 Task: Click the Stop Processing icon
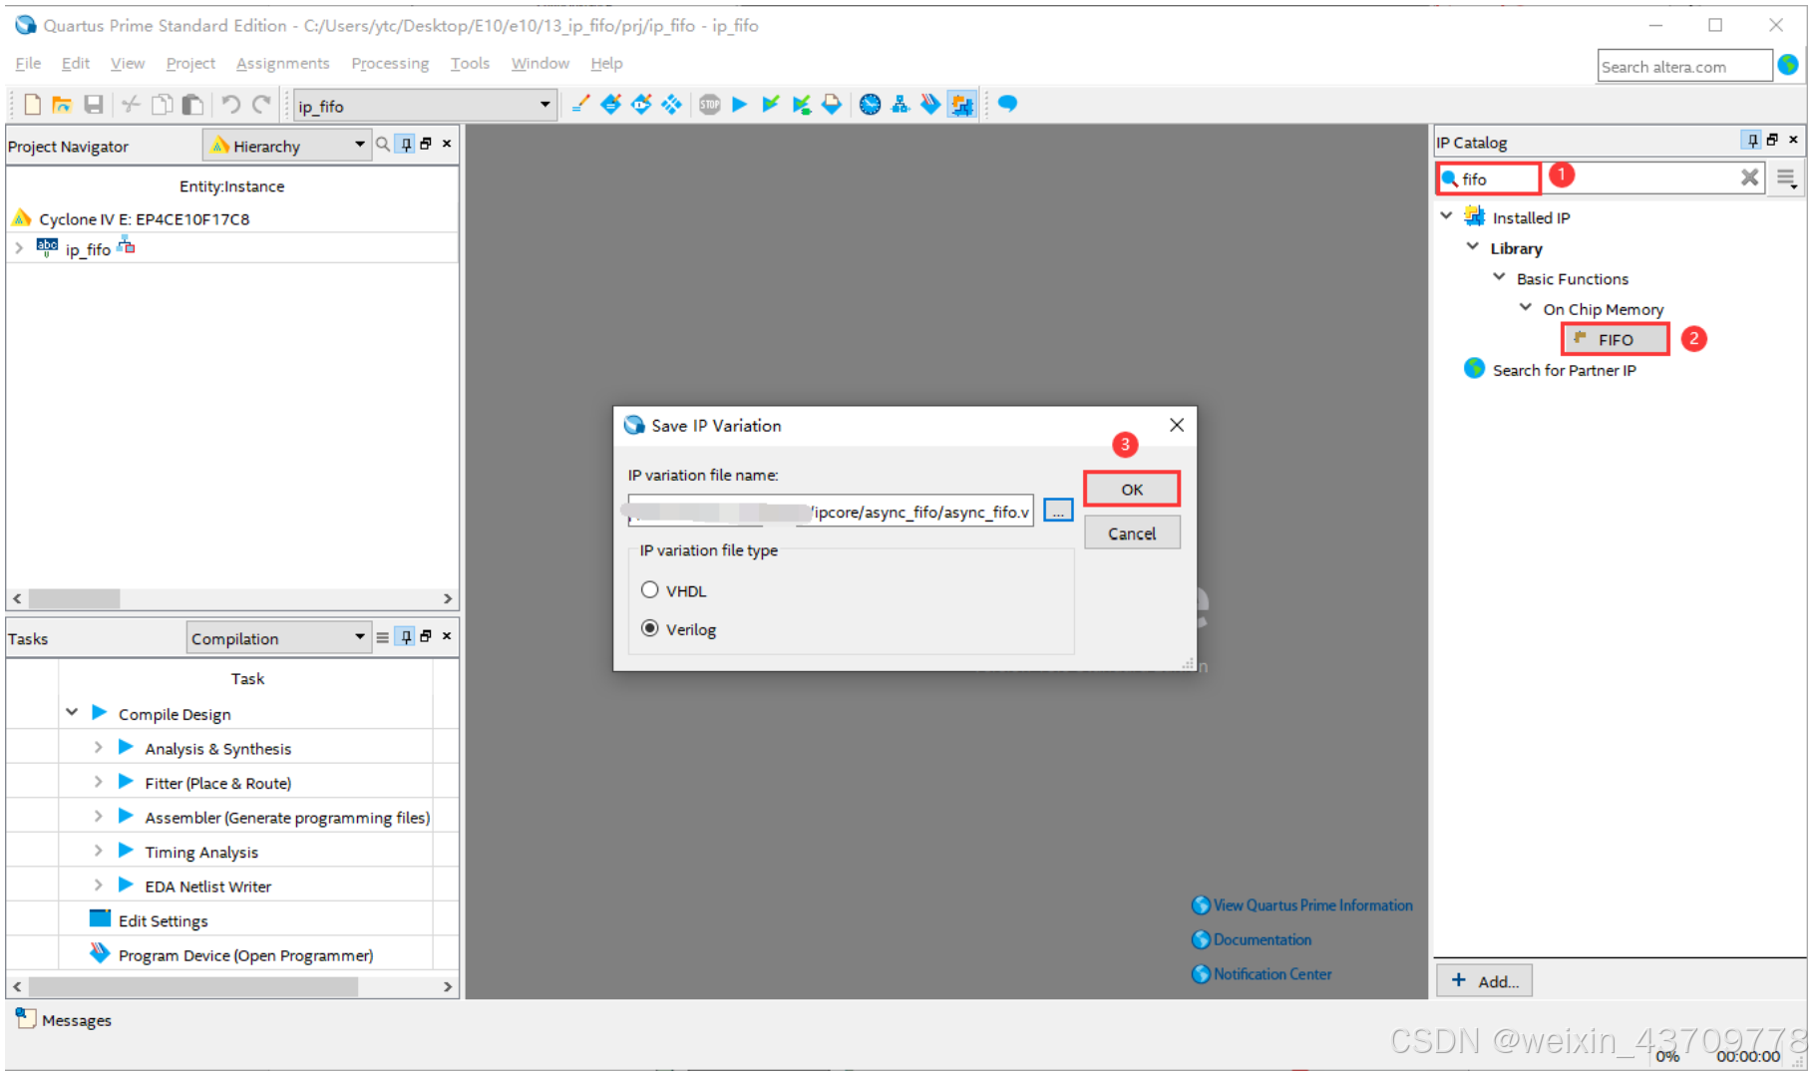[x=710, y=104]
